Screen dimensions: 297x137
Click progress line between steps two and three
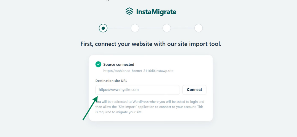151,28
